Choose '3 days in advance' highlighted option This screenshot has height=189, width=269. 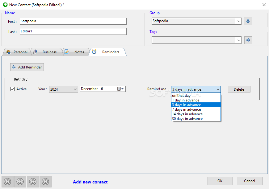pos(196,105)
